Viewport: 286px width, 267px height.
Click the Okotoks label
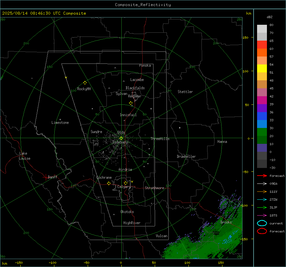127,212
